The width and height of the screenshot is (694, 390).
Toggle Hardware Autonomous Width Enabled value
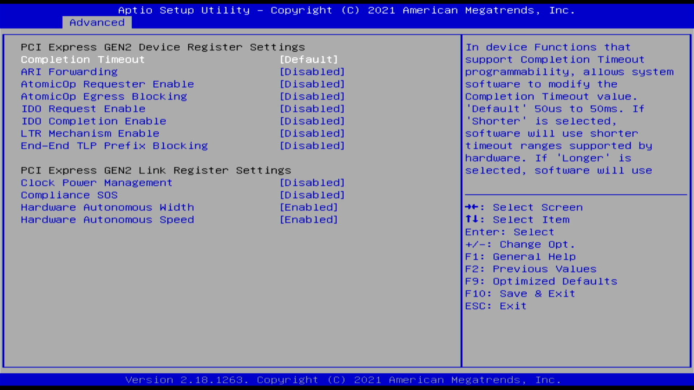click(308, 207)
